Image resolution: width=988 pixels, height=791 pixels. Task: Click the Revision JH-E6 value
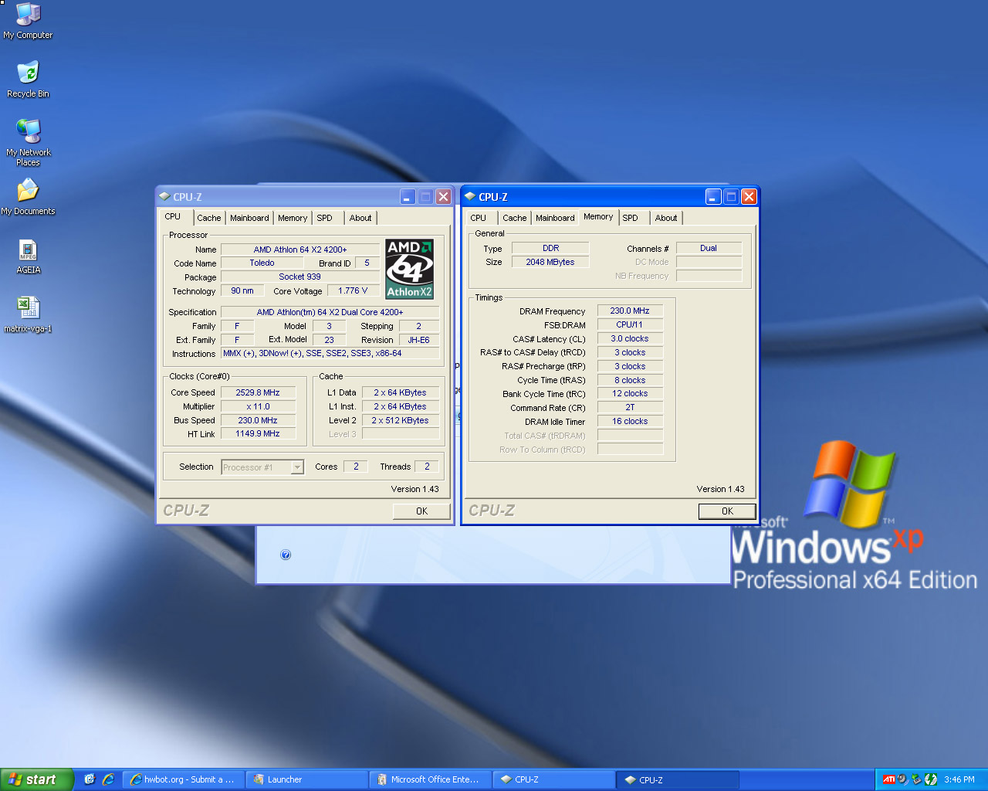point(419,340)
